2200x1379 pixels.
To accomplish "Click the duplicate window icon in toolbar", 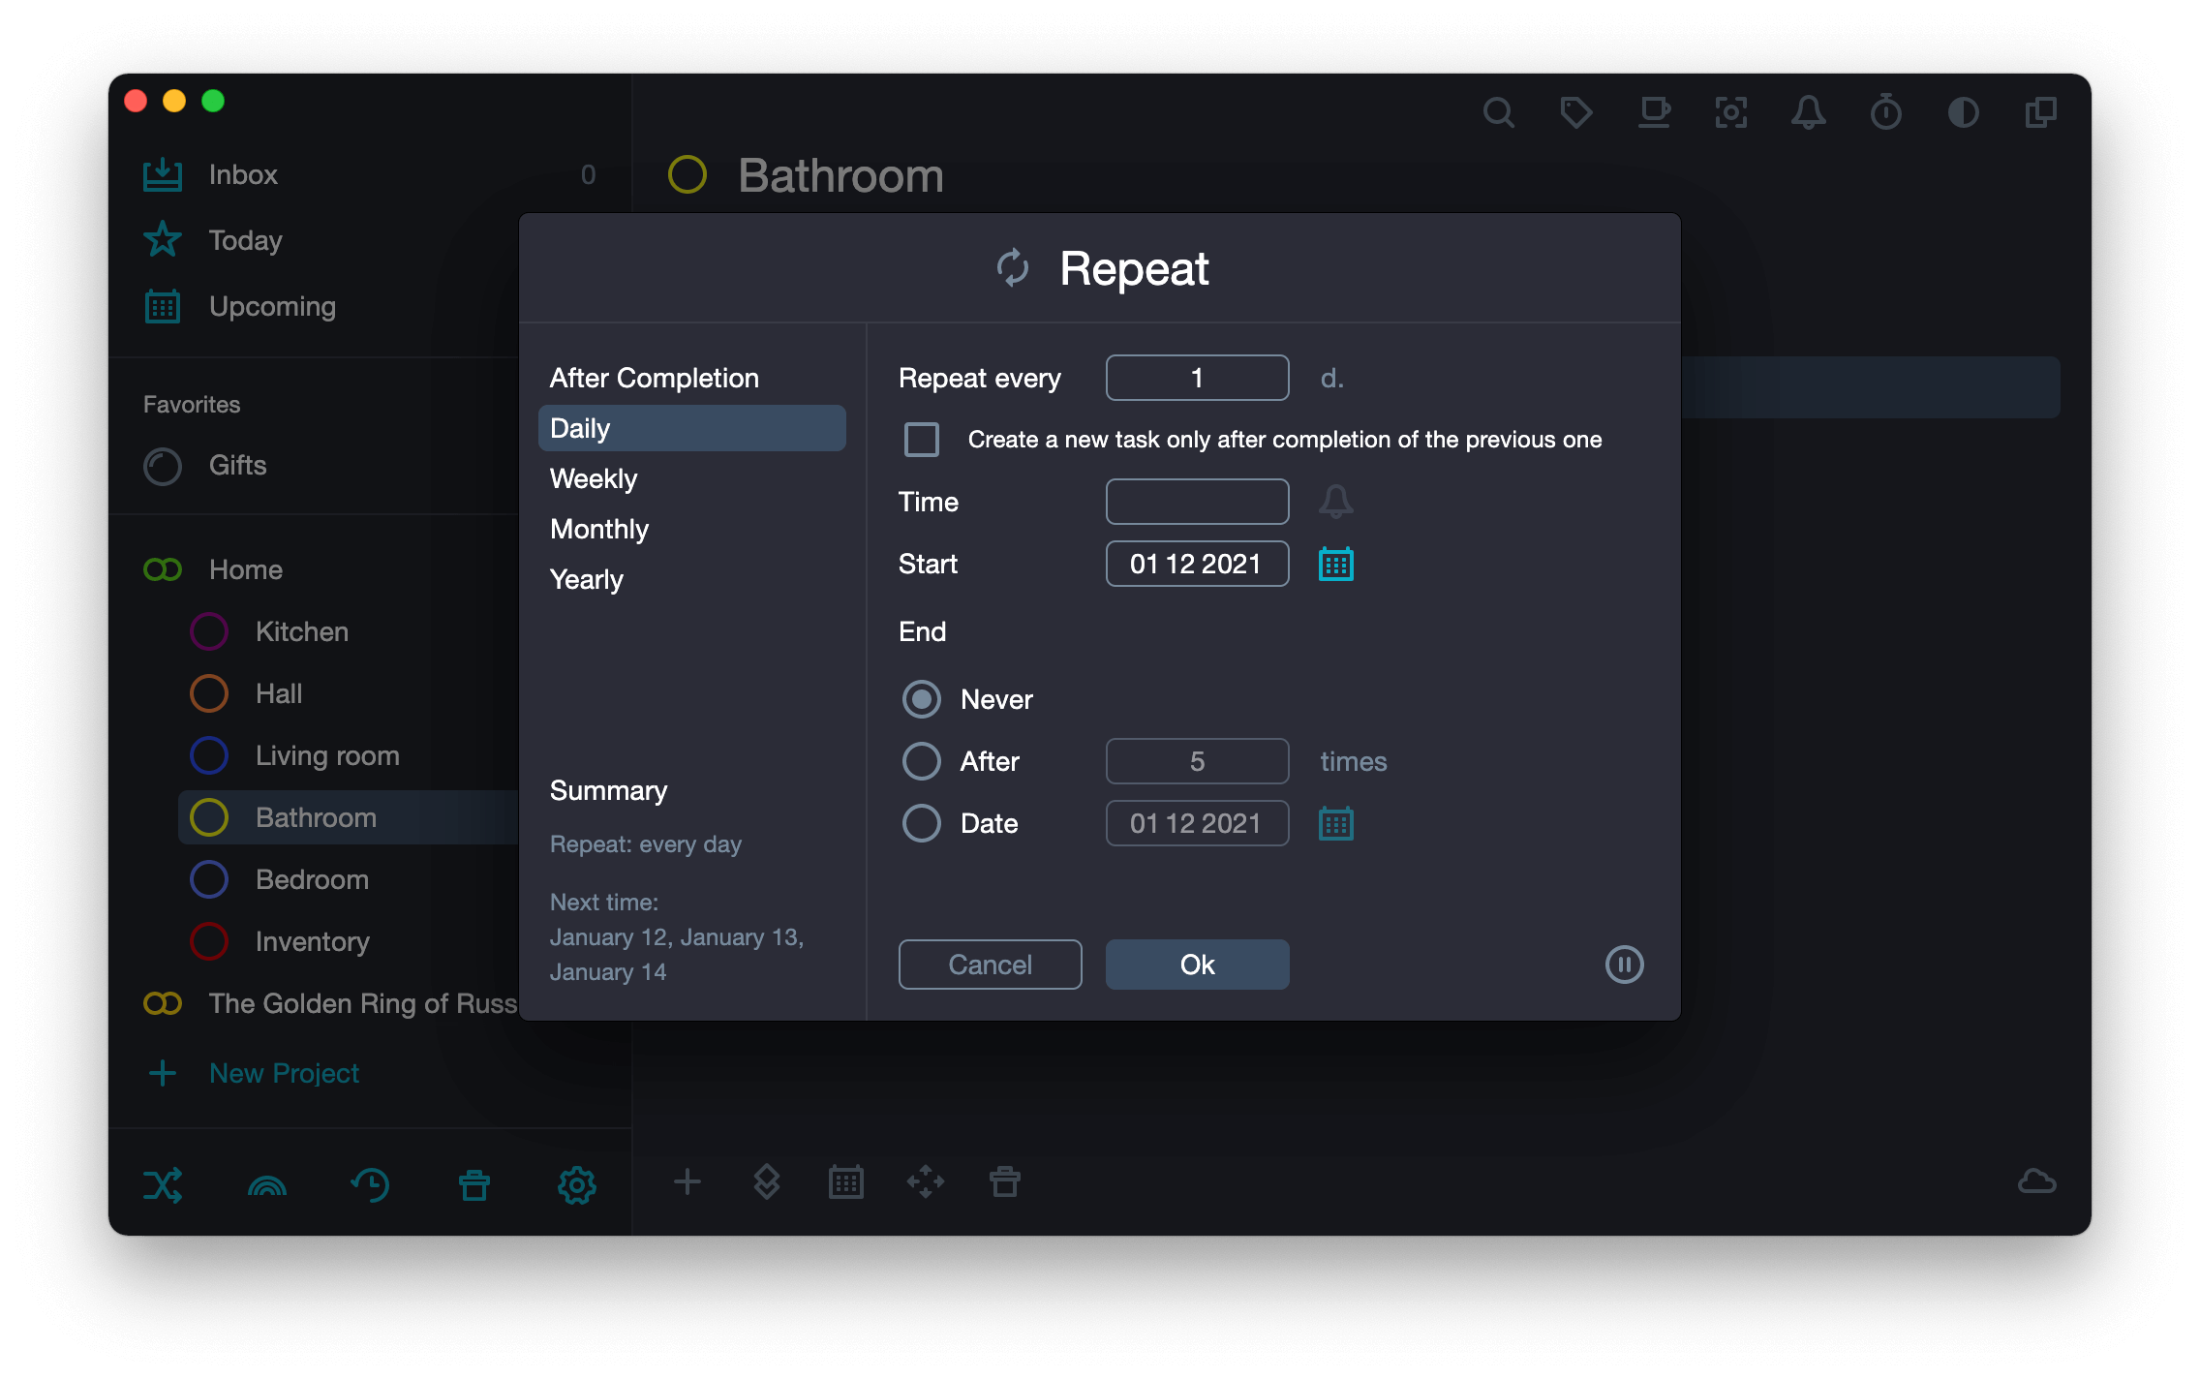I will click(2040, 113).
